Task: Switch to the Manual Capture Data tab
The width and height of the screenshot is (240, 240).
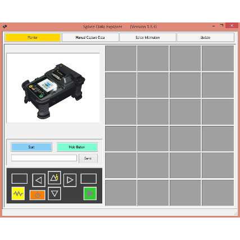Action: coord(90,38)
